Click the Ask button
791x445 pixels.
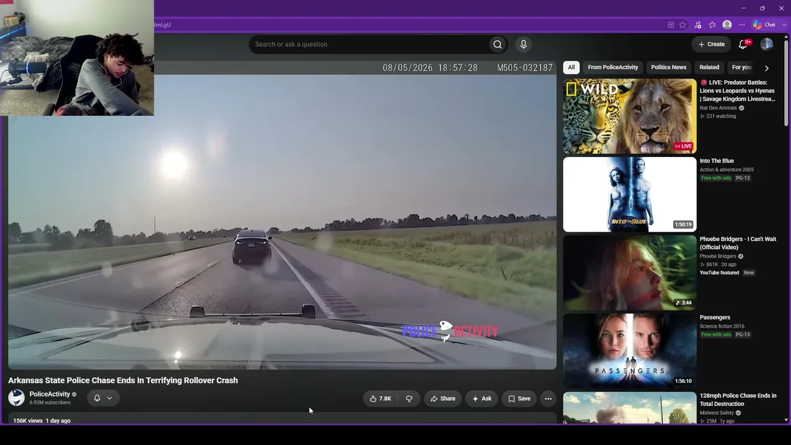point(482,399)
